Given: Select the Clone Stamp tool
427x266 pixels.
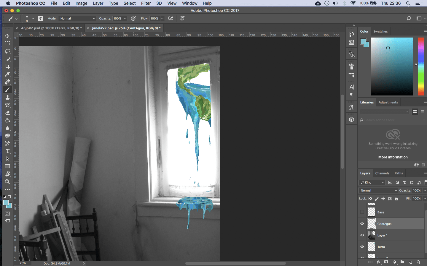Looking at the screenshot, I should click(x=7, y=97).
